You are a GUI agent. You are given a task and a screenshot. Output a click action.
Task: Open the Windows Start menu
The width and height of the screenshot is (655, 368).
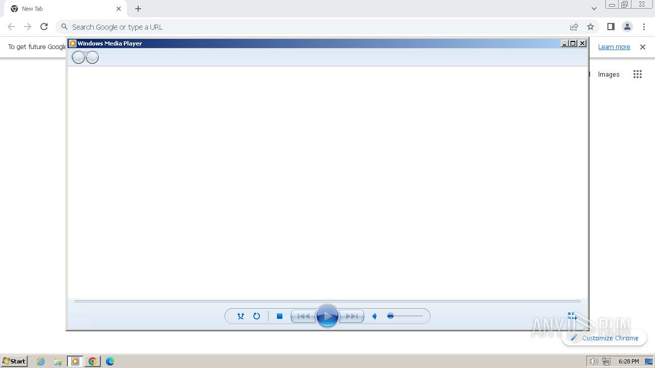coord(14,361)
